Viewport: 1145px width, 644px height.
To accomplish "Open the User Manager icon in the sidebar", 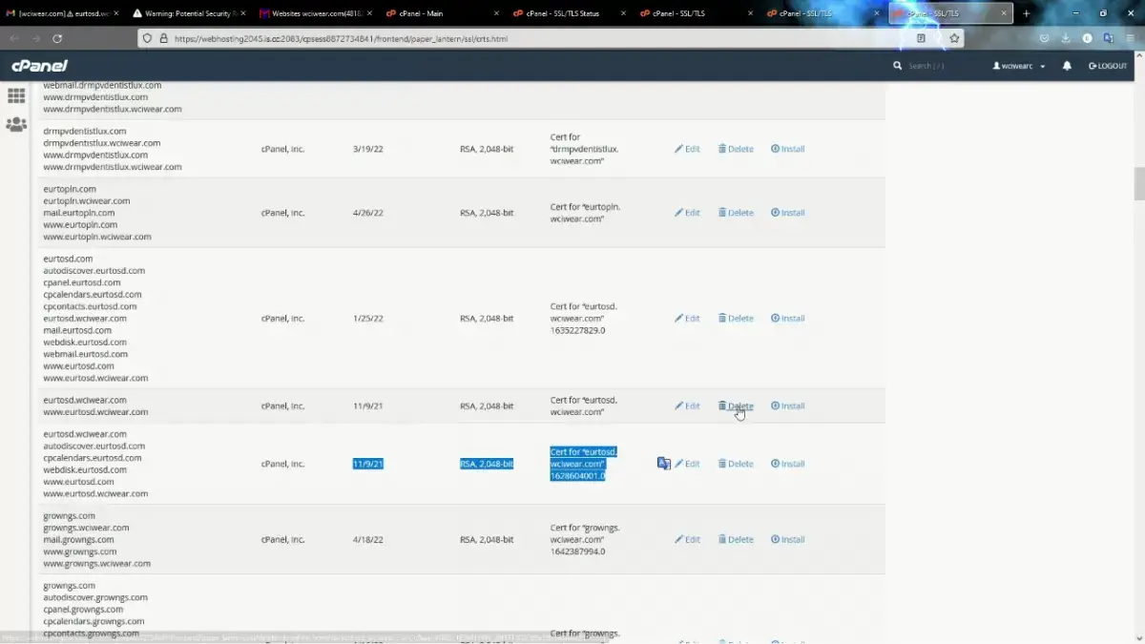I will 16,125.
